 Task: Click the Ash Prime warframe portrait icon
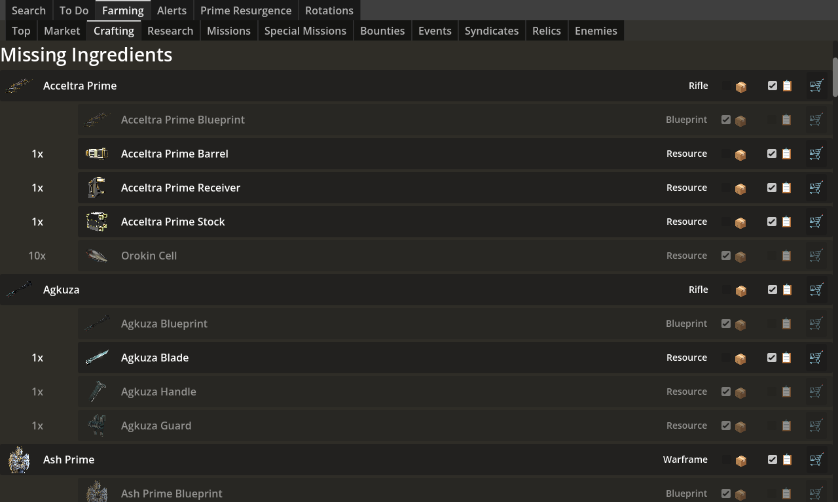click(x=19, y=460)
